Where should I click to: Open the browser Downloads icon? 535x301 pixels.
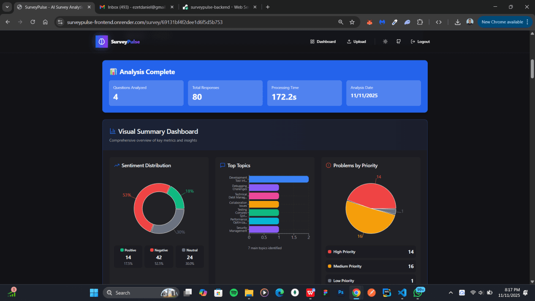pyautogui.click(x=457, y=22)
